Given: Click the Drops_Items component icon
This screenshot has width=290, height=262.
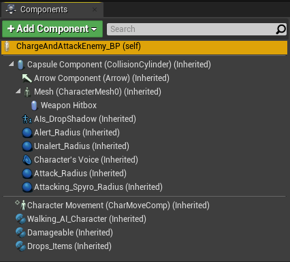Looking at the screenshot, I should (x=20, y=246).
